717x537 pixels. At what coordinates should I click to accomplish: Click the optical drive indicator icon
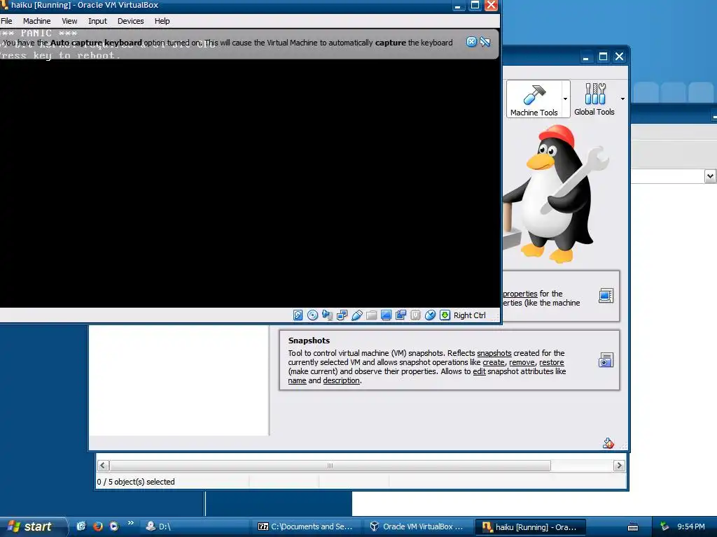(x=312, y=315)
